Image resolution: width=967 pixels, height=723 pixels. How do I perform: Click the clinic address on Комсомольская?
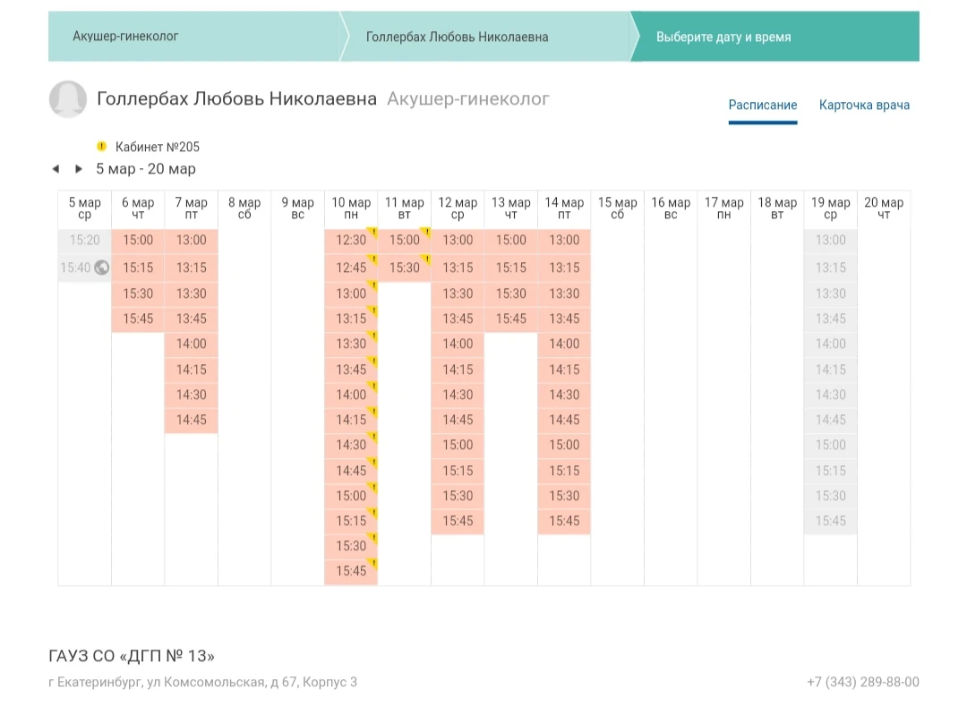click(203, 683)
